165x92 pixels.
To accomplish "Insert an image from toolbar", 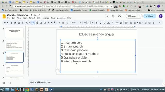I will click(41, 23).
